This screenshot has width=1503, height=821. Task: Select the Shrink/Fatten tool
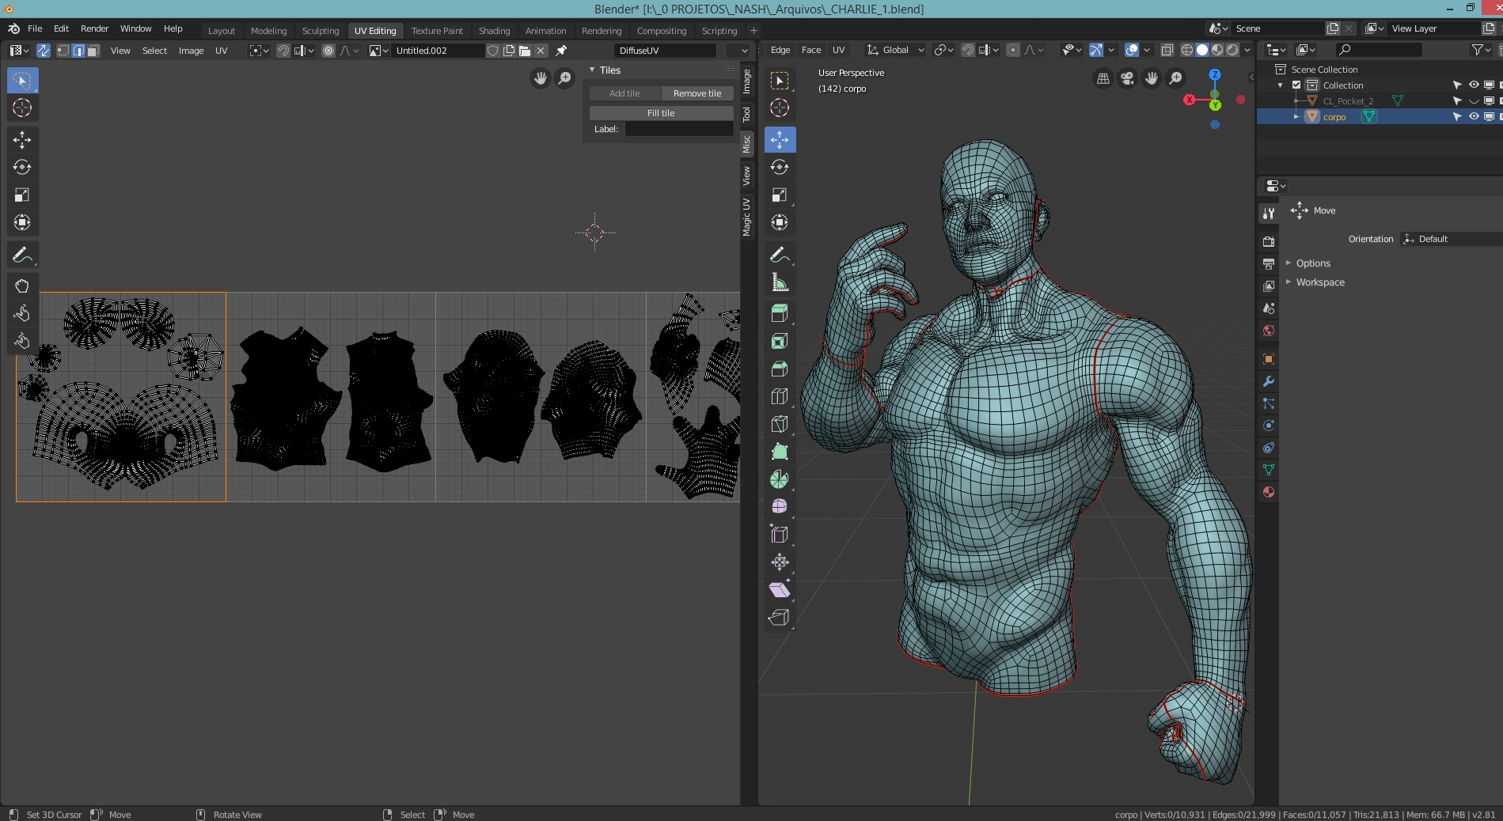point(780,562)
